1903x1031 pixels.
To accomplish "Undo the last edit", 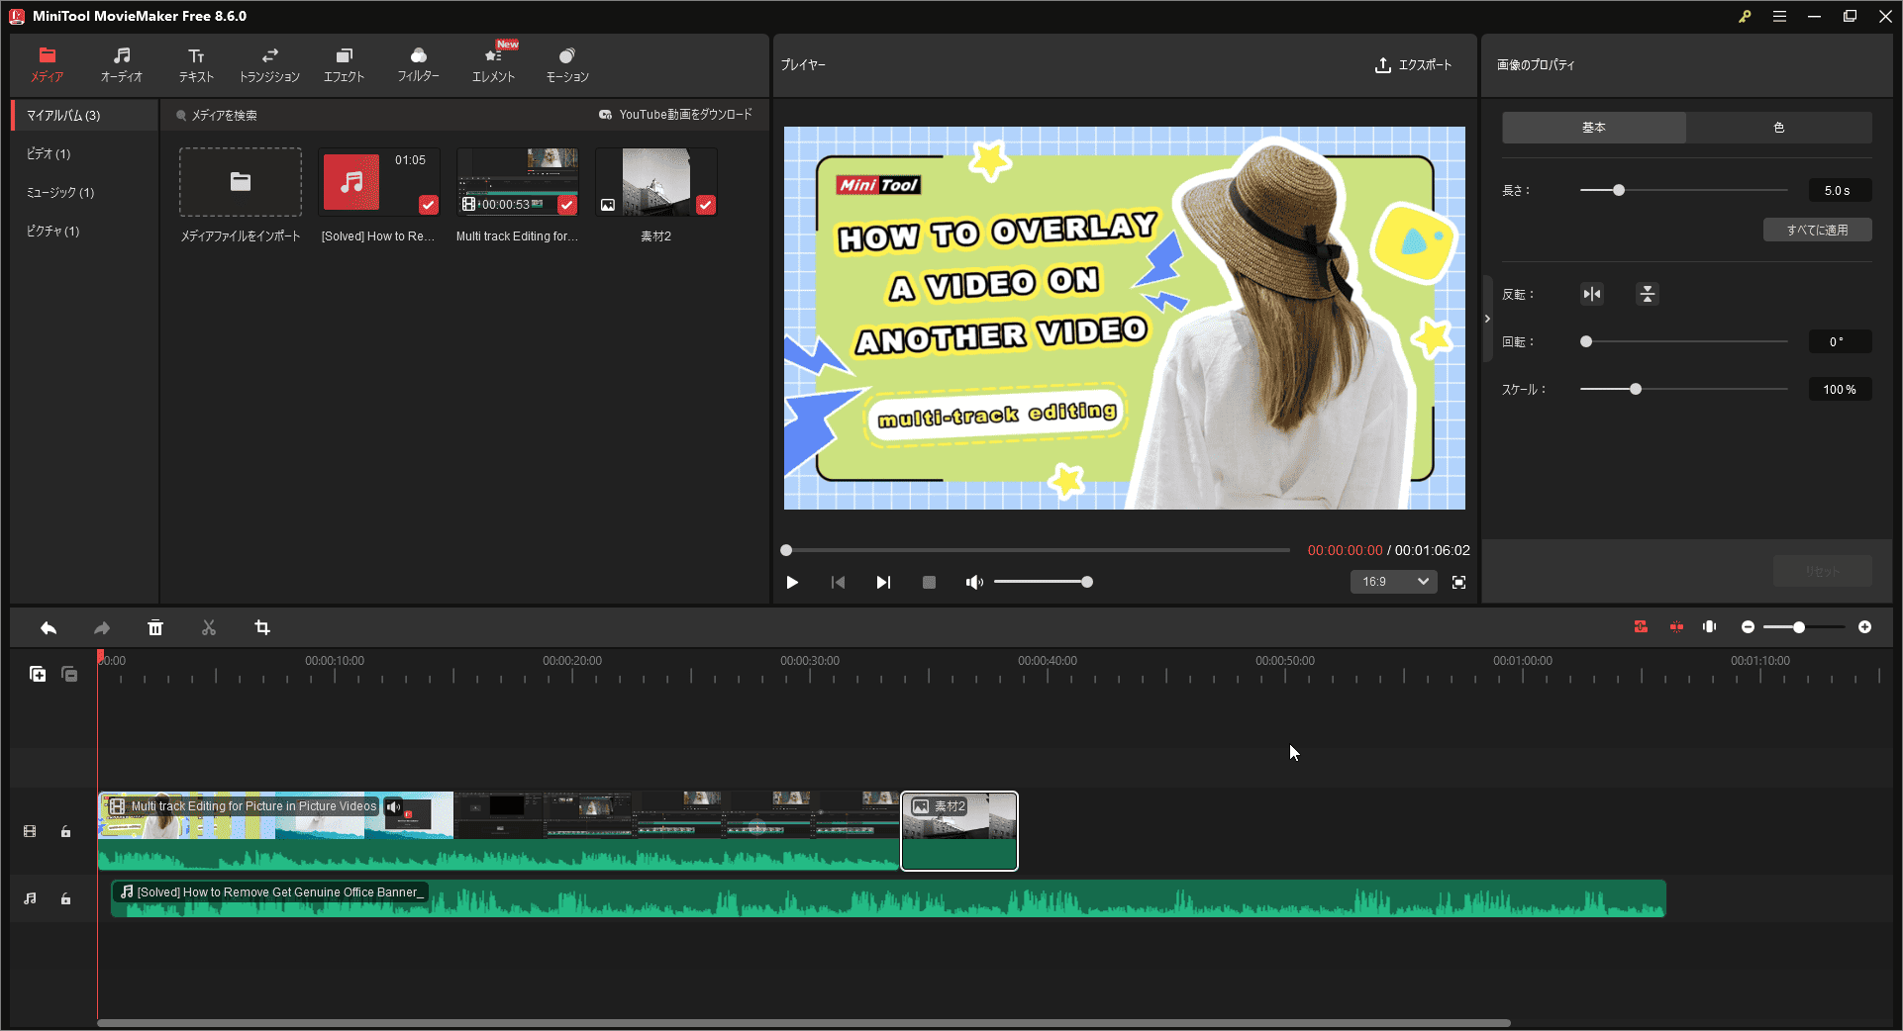I will point(49,627).
